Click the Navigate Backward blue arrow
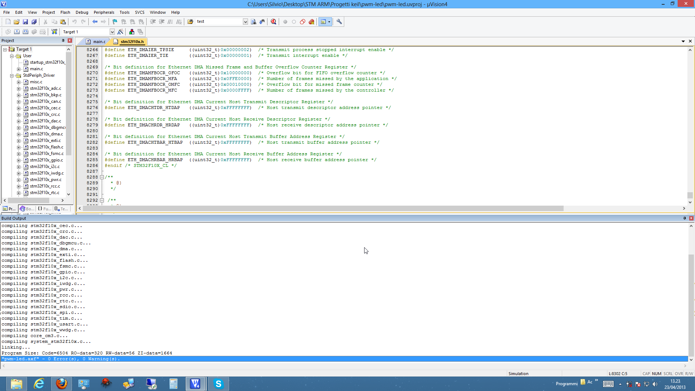The height and width of the screenshot is (391, 695). tap(95, 22)
